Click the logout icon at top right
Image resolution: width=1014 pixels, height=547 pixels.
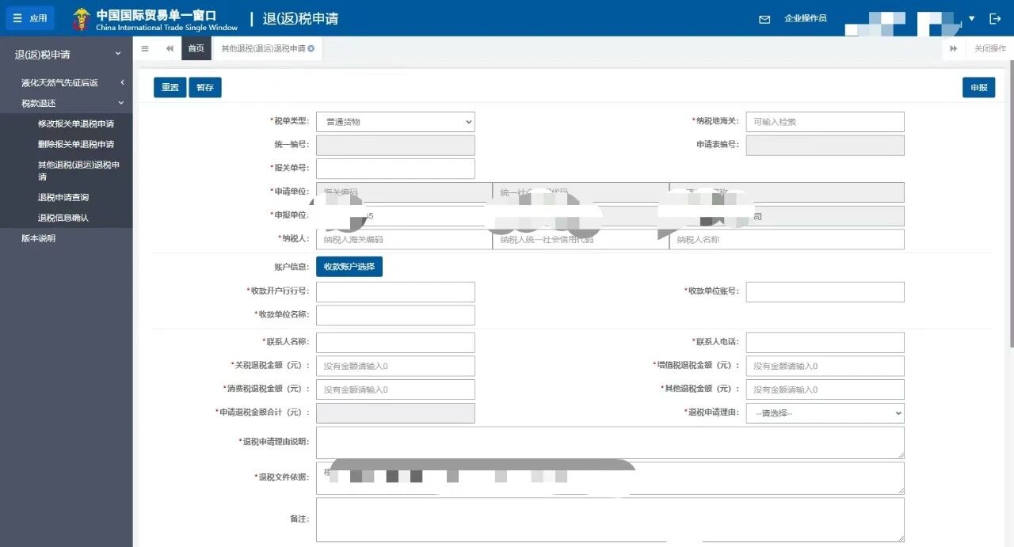[995, 19]
